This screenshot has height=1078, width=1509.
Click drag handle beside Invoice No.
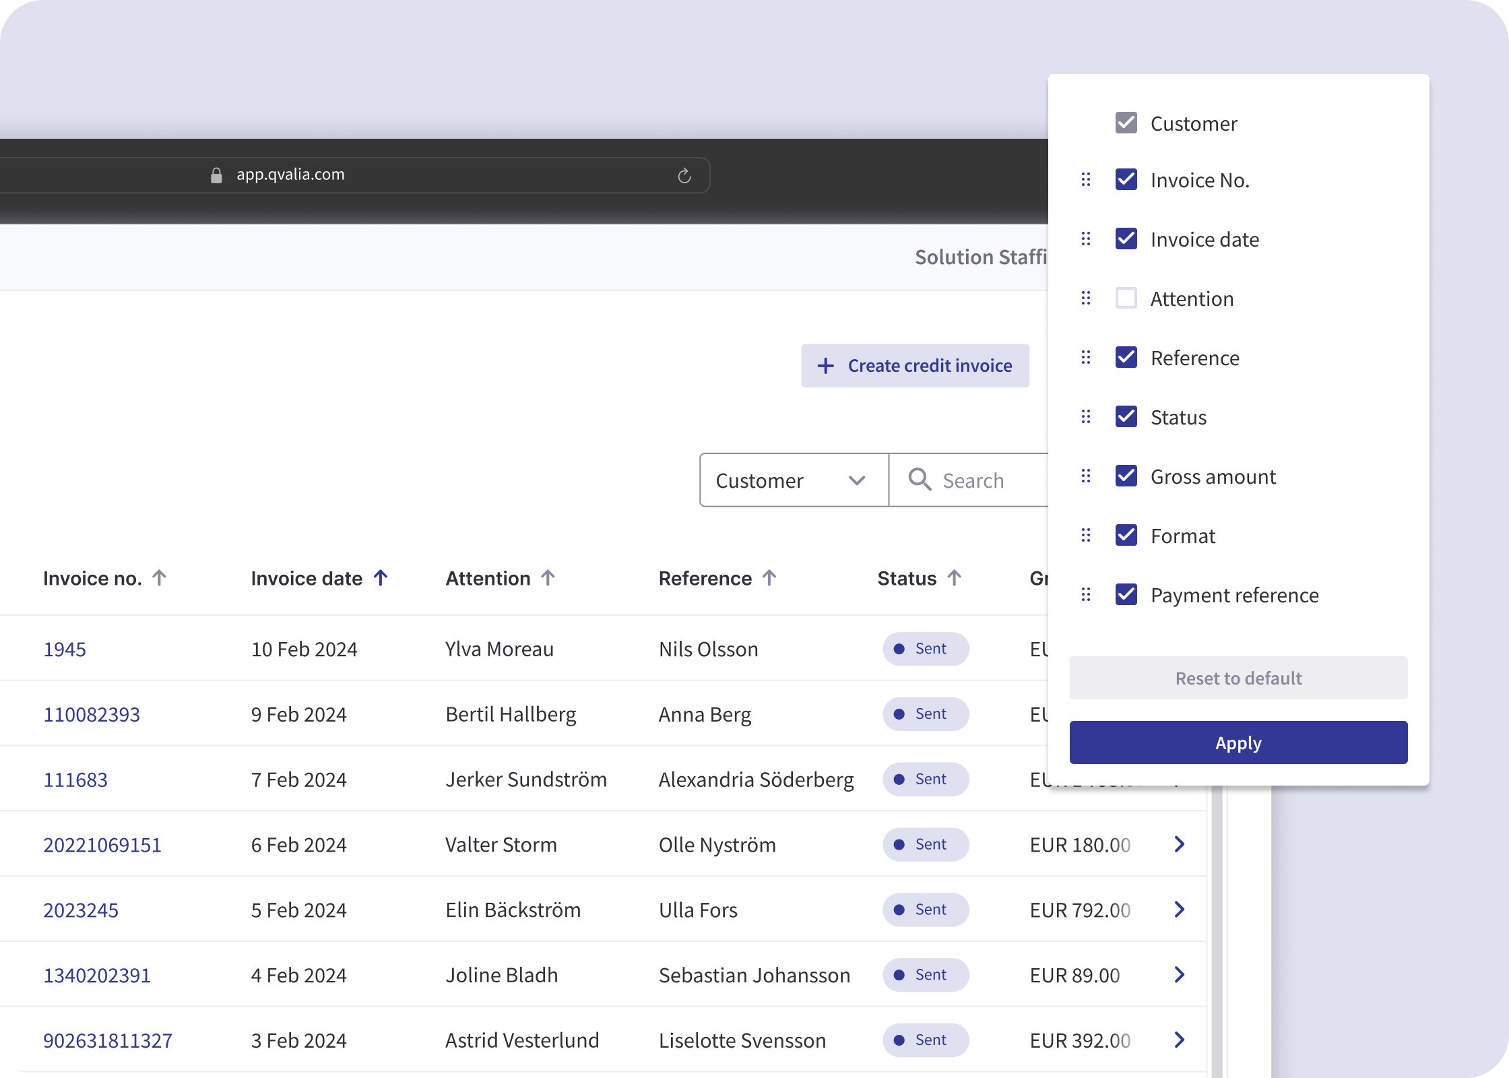(1085, 180)
